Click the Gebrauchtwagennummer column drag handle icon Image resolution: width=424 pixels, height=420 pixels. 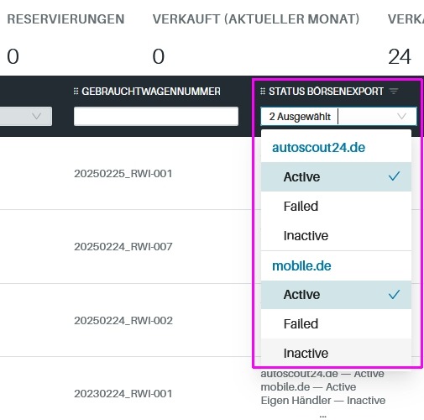click(76, 92)
